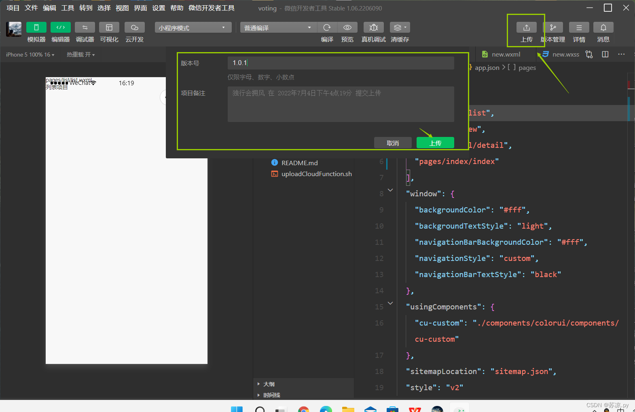The width and height of the screenshot is (635, 412).
Task: Click the app.json breadcrumb
Action: (487, 68)
